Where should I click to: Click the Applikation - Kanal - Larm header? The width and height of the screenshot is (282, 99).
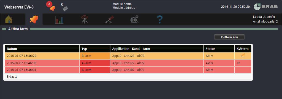coord(157,49)
